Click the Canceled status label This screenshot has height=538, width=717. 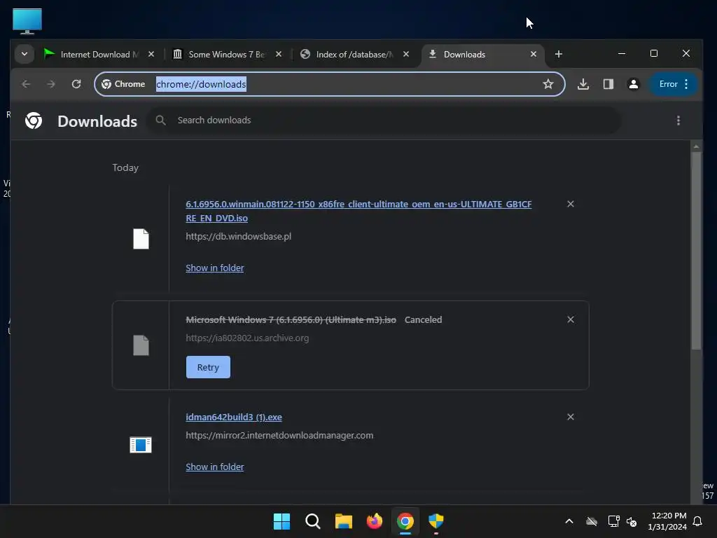pyautogui.click(x=423, y=319)
